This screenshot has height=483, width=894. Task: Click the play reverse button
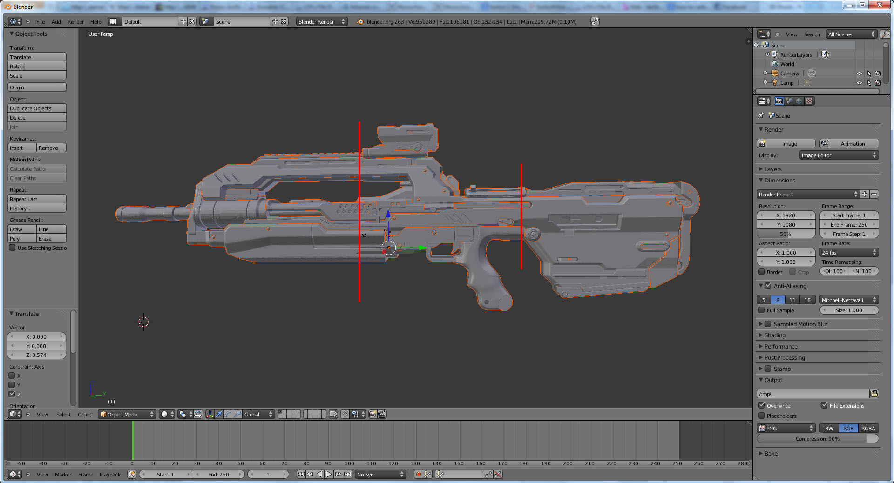coord(319,474)
